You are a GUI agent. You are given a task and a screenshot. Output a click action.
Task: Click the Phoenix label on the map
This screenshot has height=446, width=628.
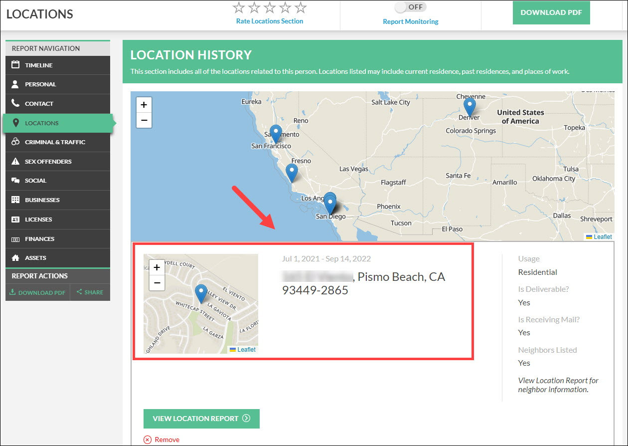(389, 206)
